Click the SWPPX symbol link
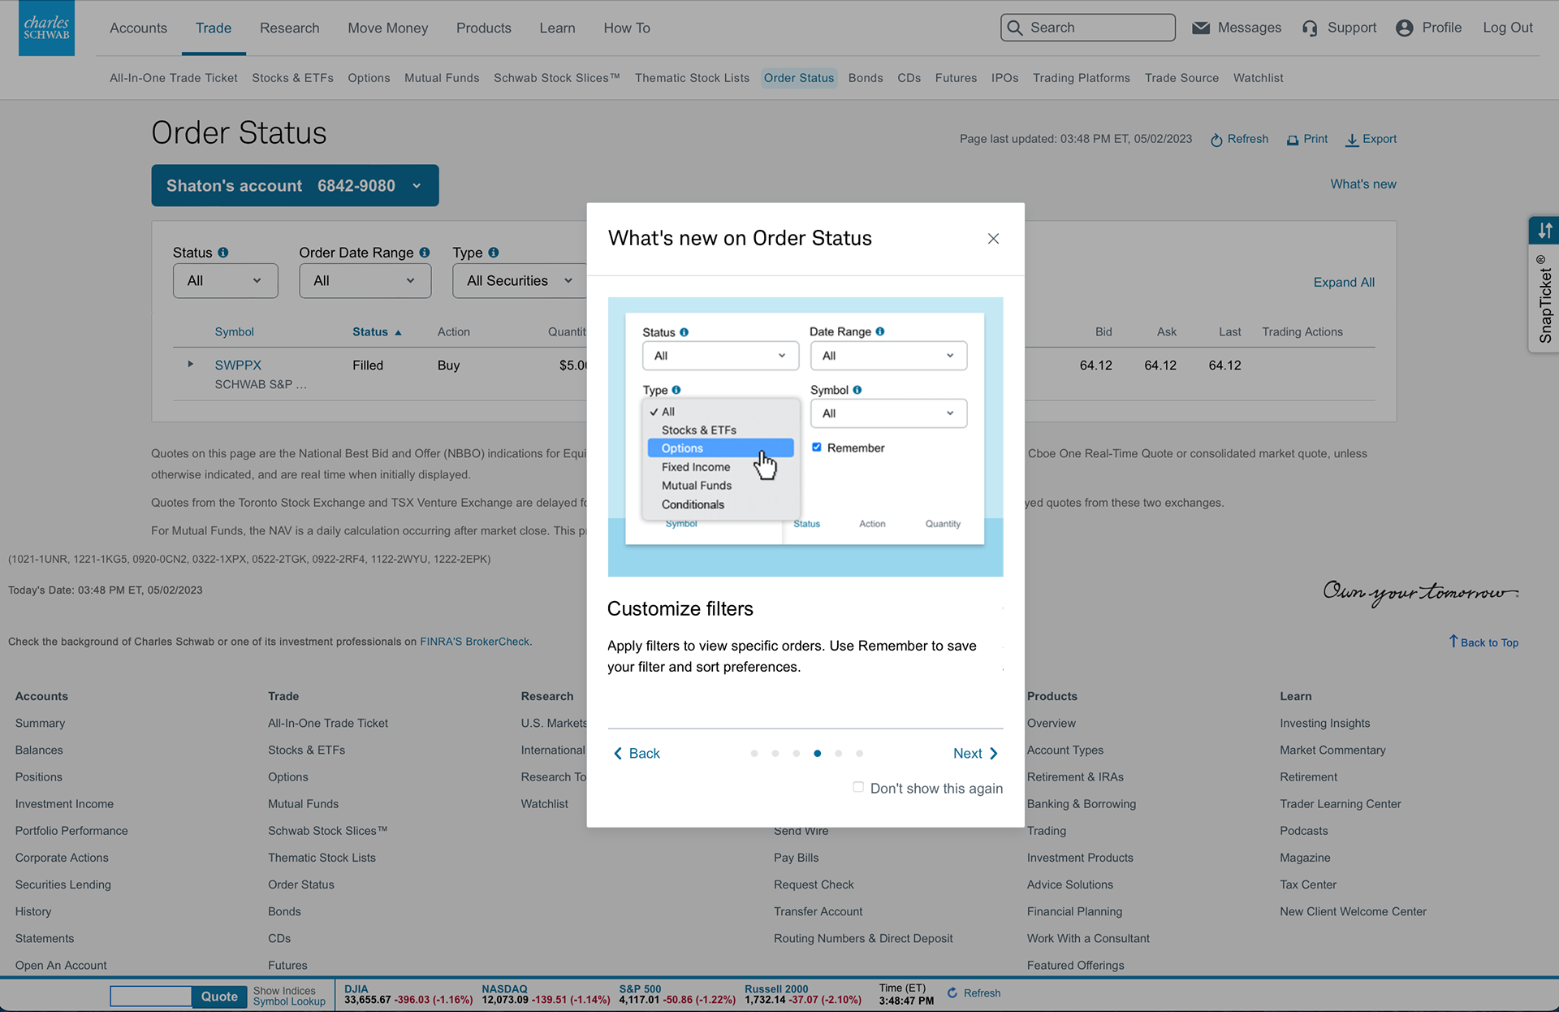This screenshot has height=1012, width=1559. pyautogui.click(x=238, y=365)
